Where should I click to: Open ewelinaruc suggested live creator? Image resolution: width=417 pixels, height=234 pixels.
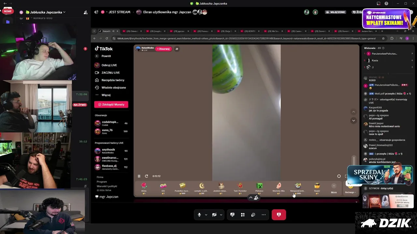click(111, 159)
